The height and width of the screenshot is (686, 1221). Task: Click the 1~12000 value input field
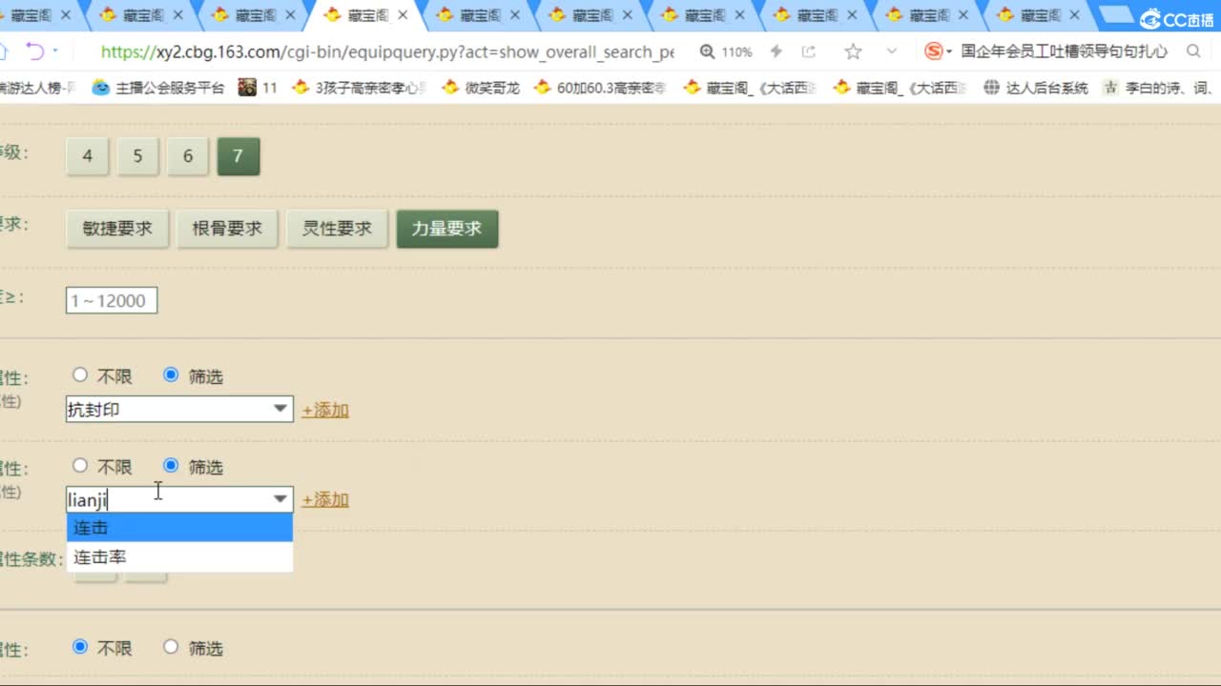[112, 301]
